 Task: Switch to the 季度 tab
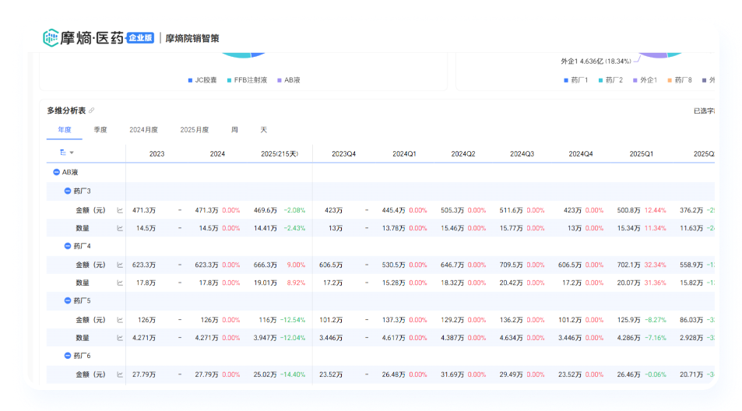click(x=100, y=129)
